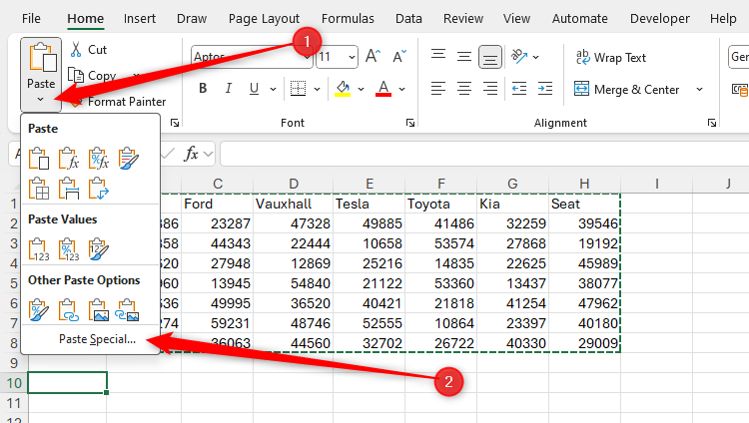The width and height of the screenshot is (749, 423).
Task: Open the font size dropdown
Action: click(x=353, y=57)
